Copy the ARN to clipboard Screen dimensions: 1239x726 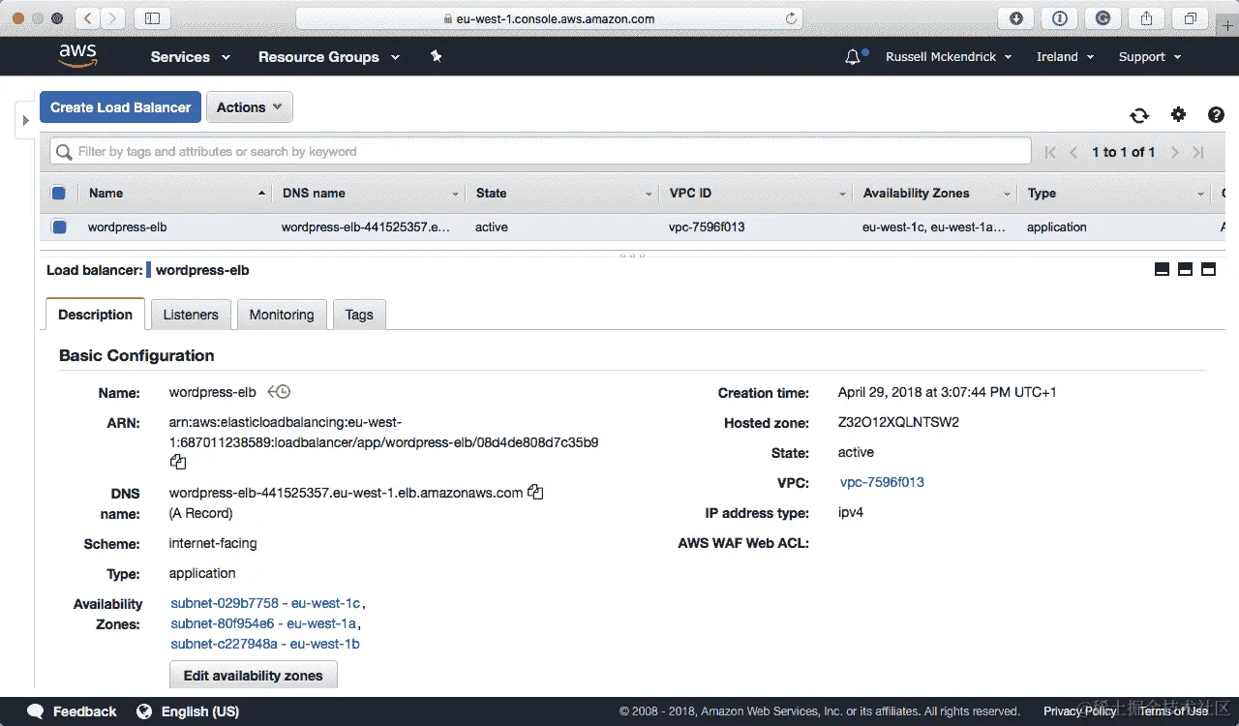click(x=177, y=463)
